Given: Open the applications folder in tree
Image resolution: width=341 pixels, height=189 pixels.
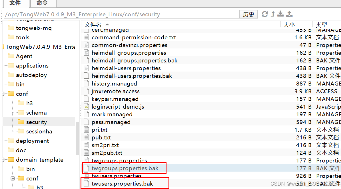Looking at the screenshot, I should click(32, 66).
